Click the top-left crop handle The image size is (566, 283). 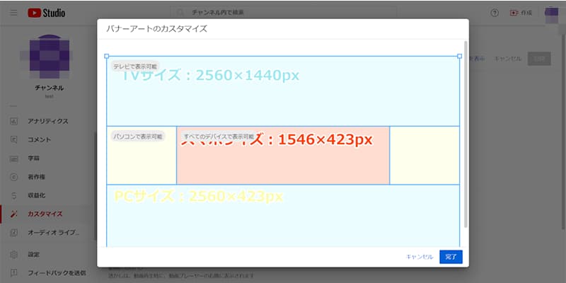tap(107, 57)
